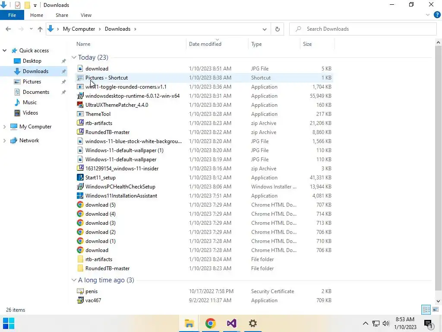Click the Downloads breadcrumb segment
This screenshot has height=332, width=442.
(x=117, y=29)
